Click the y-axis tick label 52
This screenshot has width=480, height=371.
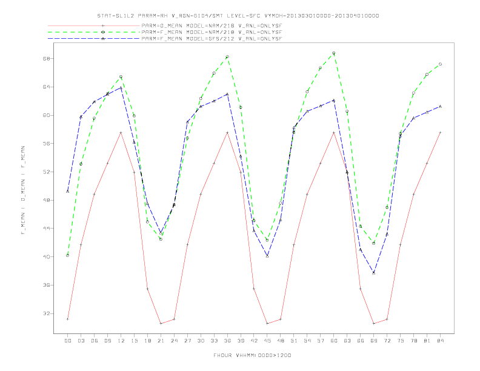[x=46, y=172]
